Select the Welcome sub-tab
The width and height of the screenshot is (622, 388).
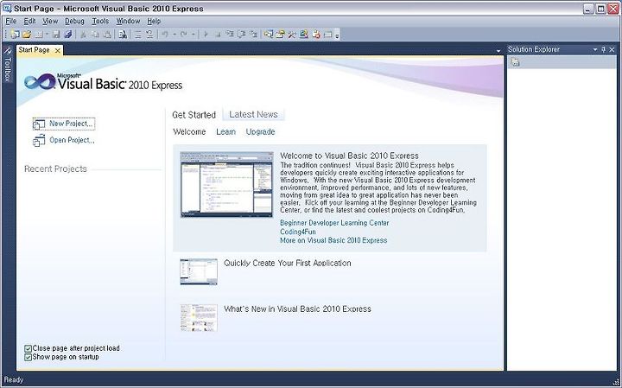click(189, 131)
